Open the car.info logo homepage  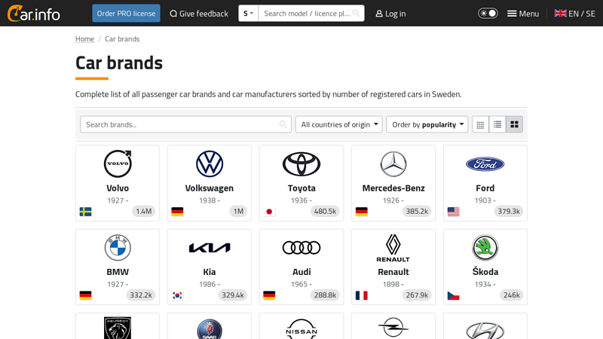(34, 14)
